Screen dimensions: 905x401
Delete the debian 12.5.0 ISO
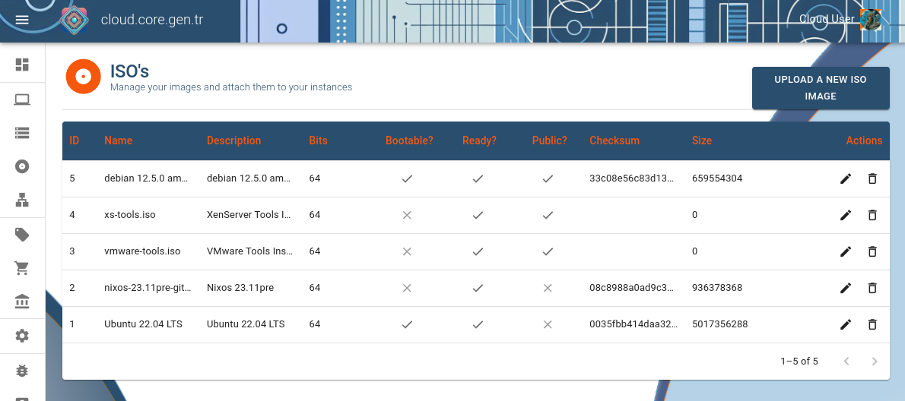click(x=872, y=178)
